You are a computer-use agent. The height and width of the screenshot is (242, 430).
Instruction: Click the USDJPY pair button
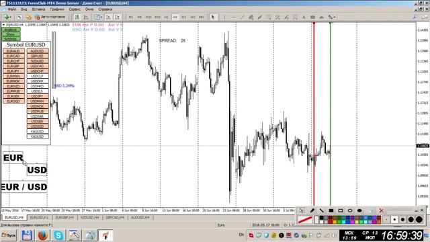pos(38,96)
